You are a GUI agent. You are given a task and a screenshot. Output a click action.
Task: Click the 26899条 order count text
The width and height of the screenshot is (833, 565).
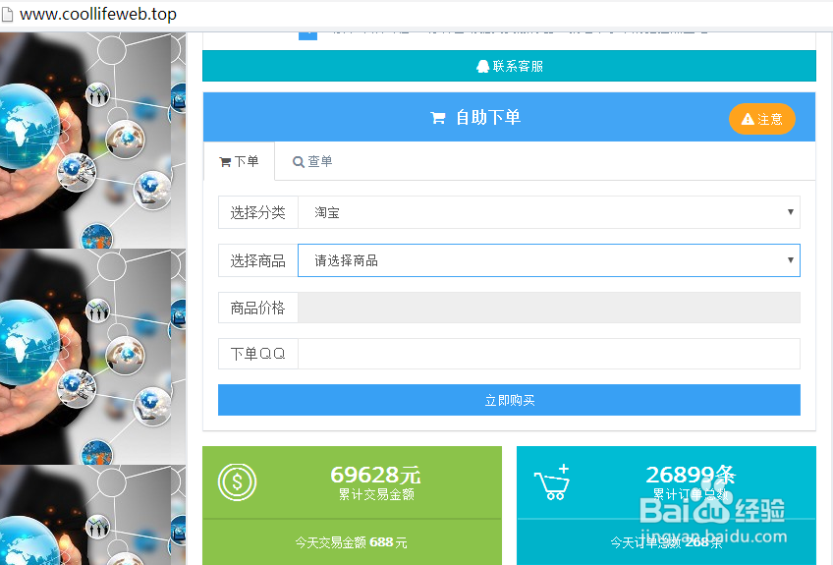(691, 475)
